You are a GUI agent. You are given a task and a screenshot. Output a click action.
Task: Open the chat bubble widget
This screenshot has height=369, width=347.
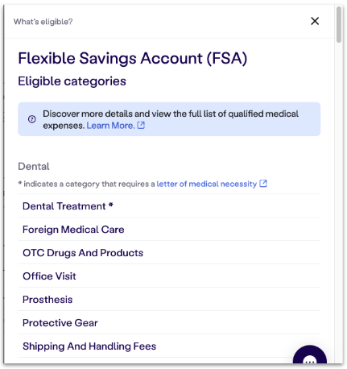coord(310,355)
